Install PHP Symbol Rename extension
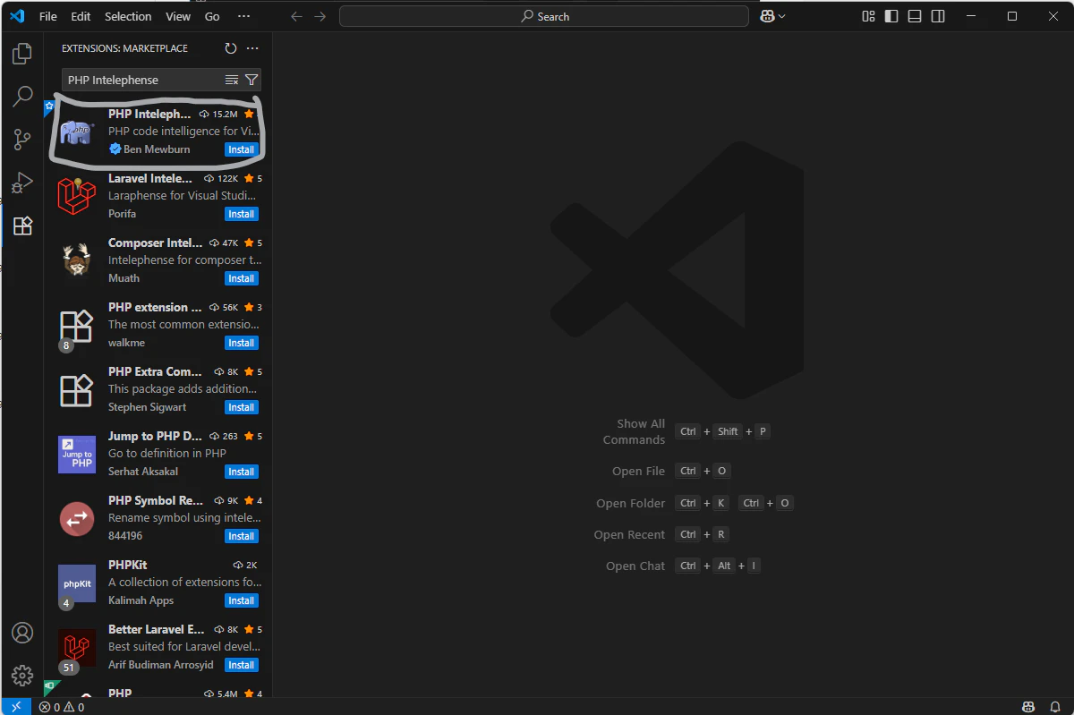 tap(242, 536)
